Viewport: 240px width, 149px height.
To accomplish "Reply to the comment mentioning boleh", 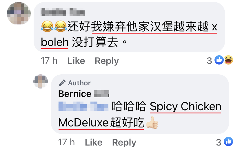I will pos(107,61).
